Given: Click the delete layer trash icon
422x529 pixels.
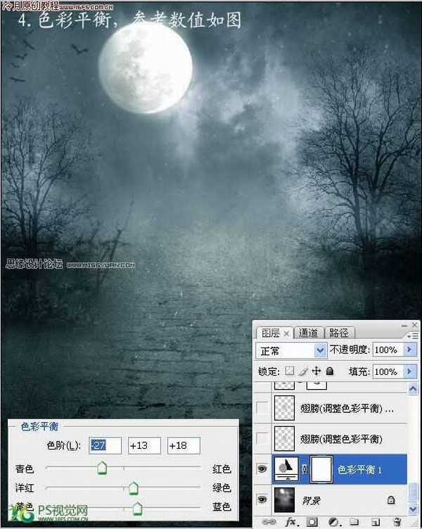Looking at the screenshot, I should (397, 521).
